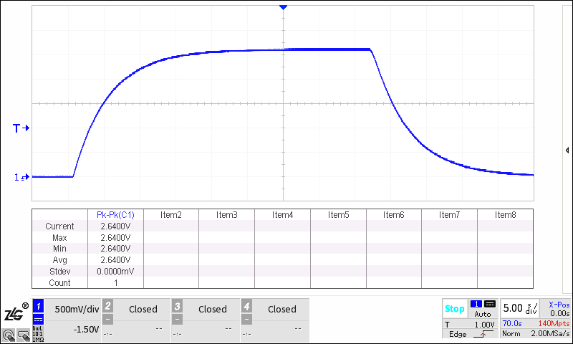Click the trigger source channel 1 badge
Screen dimensions: 573x344
(476, 304)
